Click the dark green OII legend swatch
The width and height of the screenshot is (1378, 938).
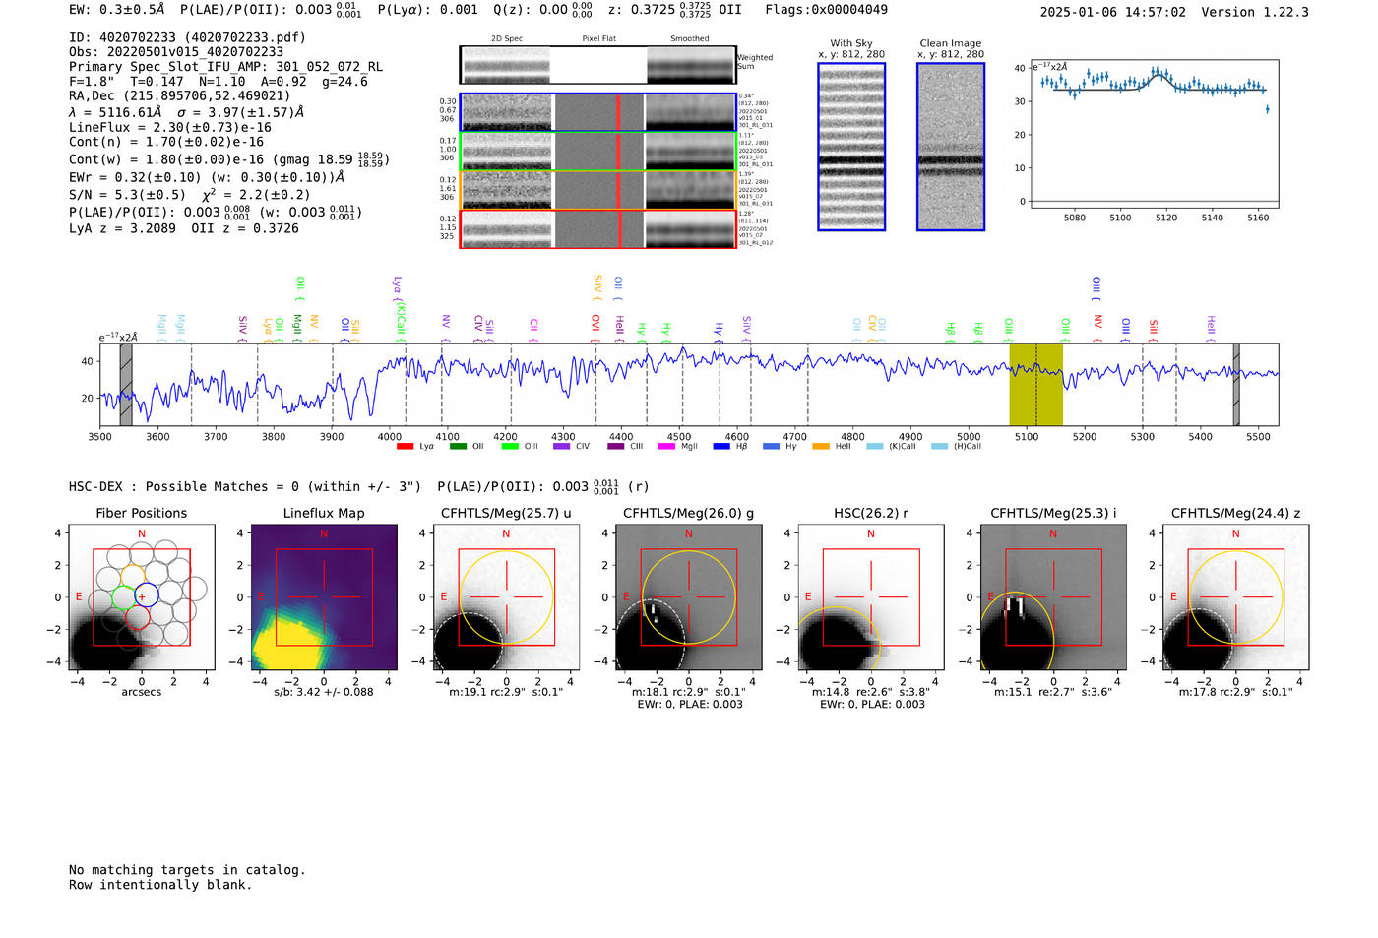(x=458, y=447)
